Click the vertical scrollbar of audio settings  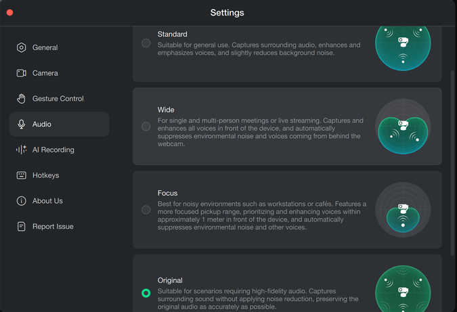pos(452,163)
